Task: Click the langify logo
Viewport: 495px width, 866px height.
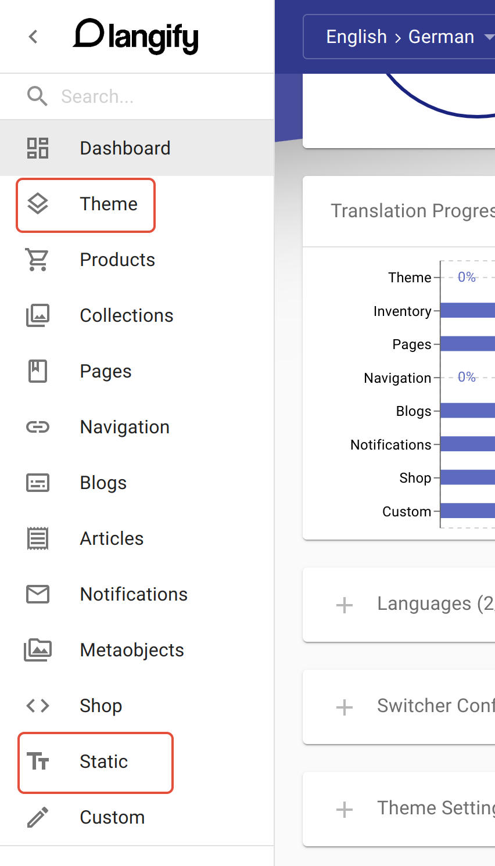Action: (136, 37)
